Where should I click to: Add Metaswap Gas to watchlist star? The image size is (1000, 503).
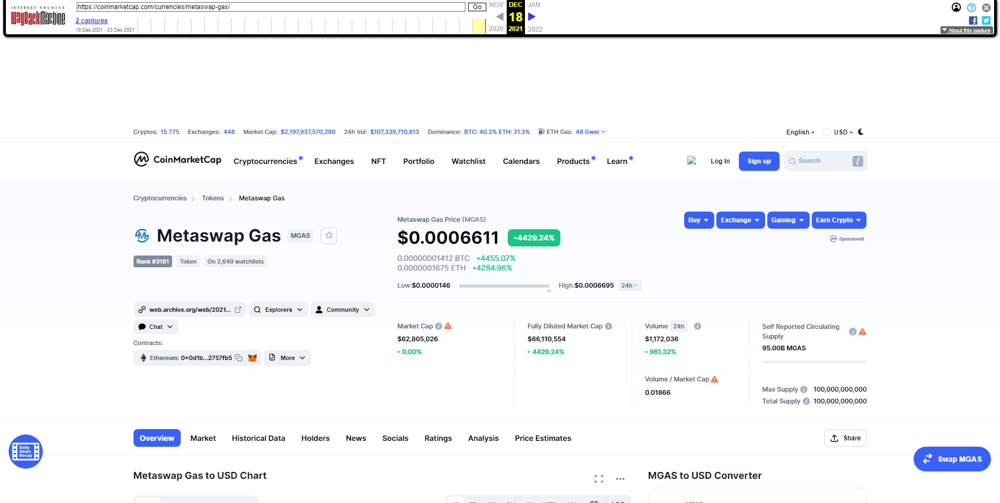[x=329, y=236]
